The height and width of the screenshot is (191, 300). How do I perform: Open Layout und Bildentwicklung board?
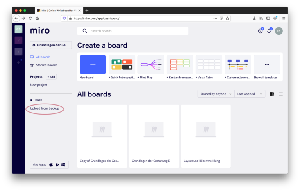[x=206, y=136]
